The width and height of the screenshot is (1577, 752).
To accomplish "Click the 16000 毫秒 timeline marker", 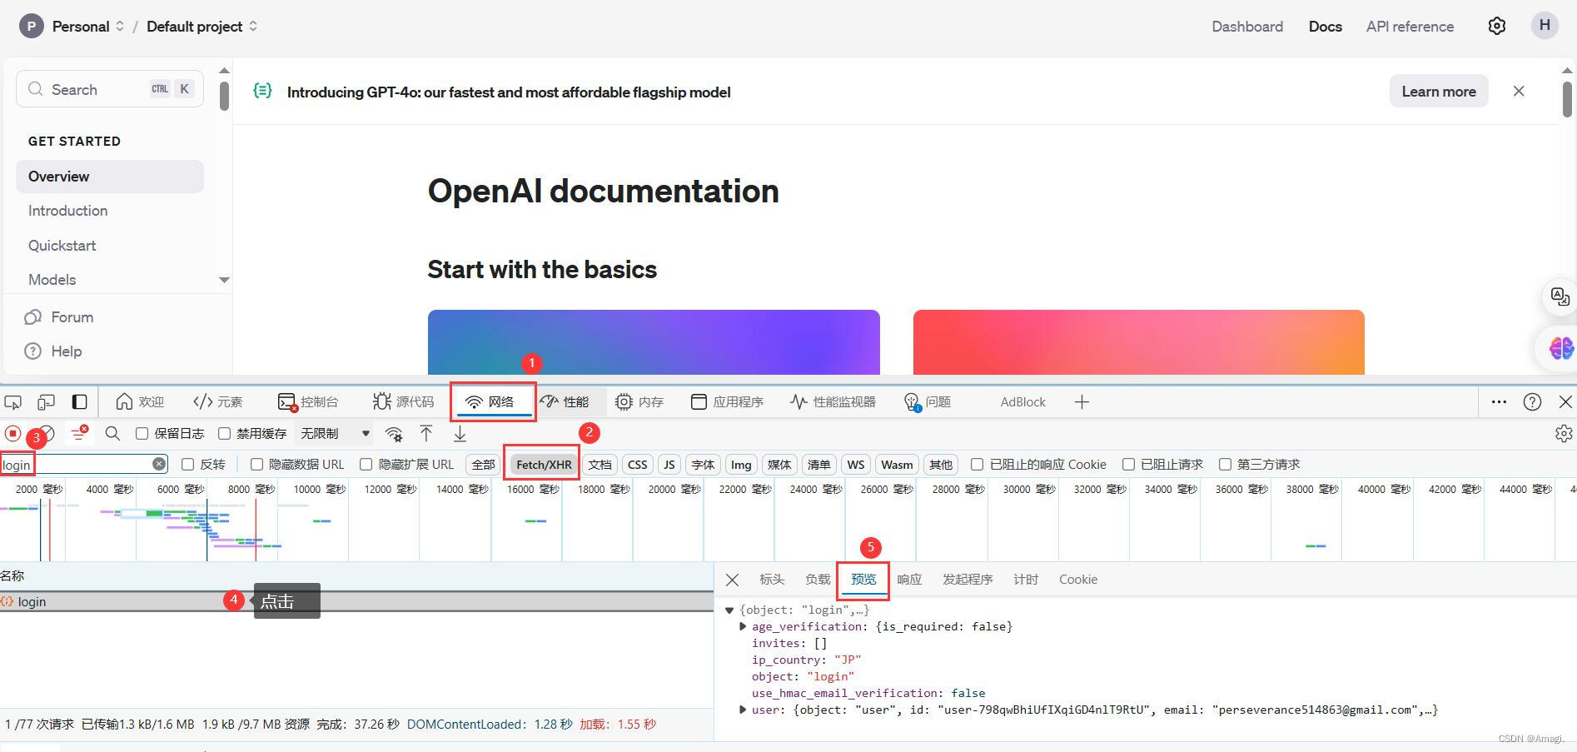I will 532,489.
